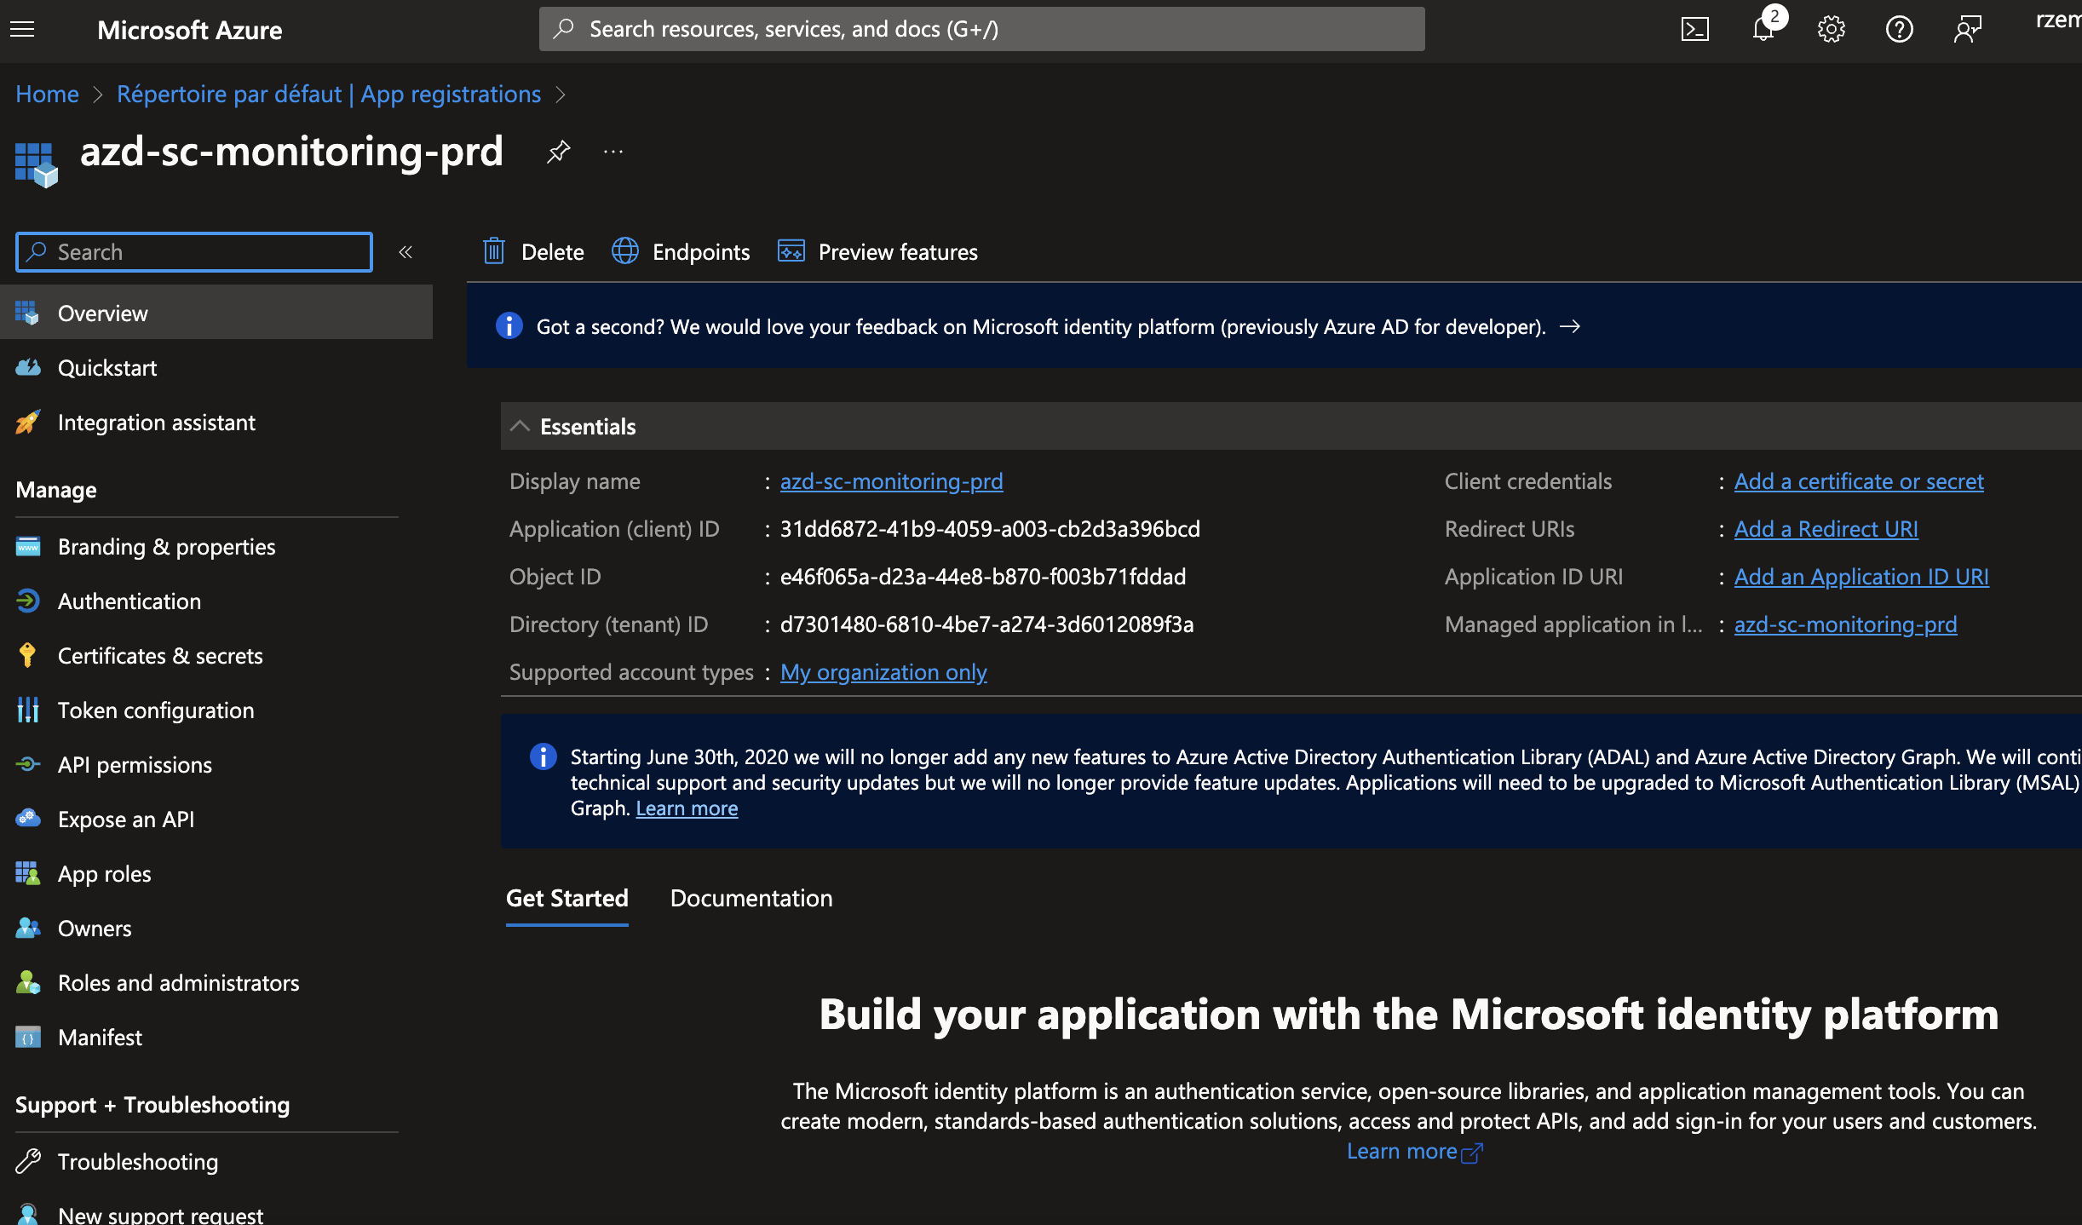Open the feedback banner arrow

[x=1569, y=326]
